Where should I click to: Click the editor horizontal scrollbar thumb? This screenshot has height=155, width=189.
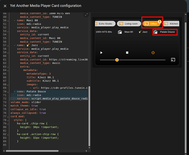tap(32, 151)
